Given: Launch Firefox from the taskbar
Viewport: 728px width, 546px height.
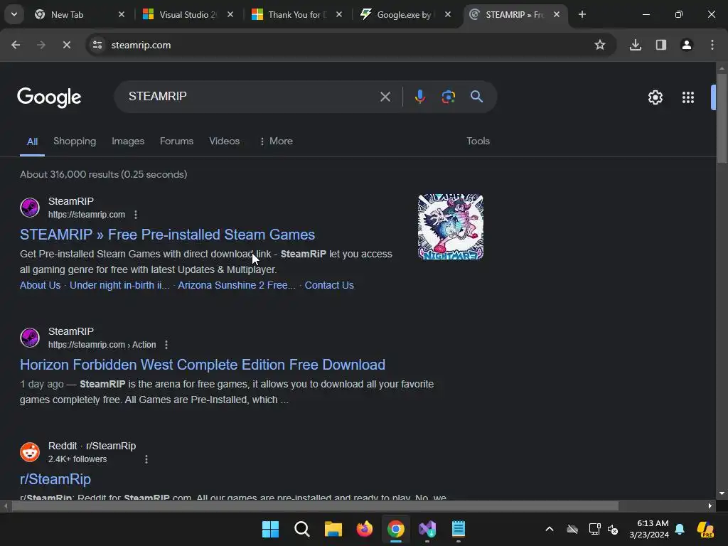Looking at the screenshot, I should pyautogui.click(x=365, y=529).
